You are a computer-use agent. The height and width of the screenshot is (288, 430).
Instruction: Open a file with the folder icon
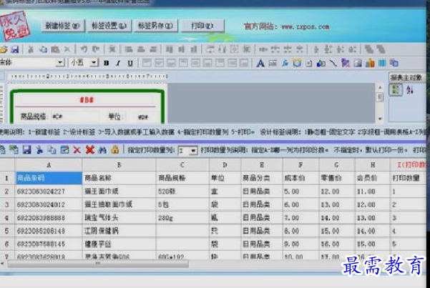pos(4,49)
